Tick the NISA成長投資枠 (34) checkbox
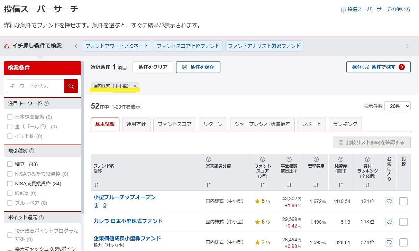 coord(10,184)
